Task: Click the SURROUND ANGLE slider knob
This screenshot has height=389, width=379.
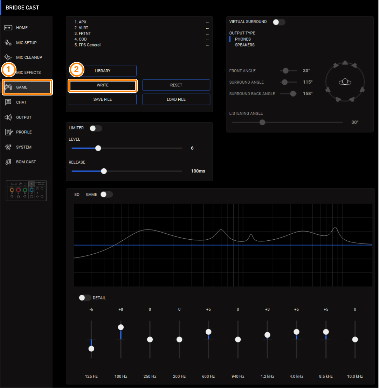Action: click(x=285, y=82)
